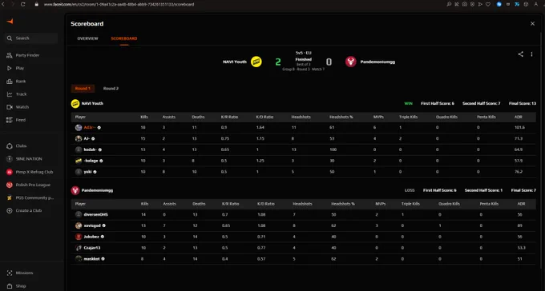
Task: Click Kills column header in NAVI Youth table
Action: [x=143, y=117]
